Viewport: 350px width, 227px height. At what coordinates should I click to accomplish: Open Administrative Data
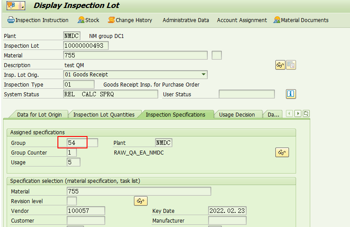point(186,20)
